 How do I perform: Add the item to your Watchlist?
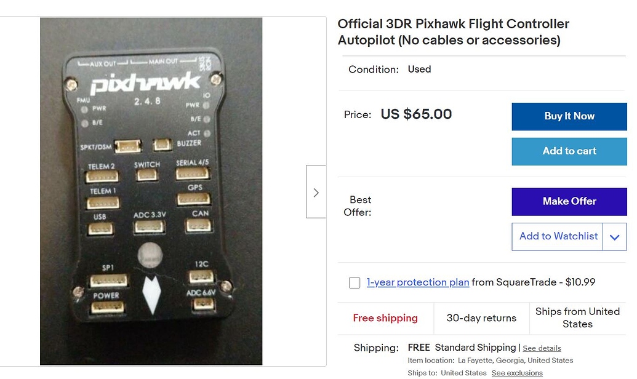click(557, 237)
